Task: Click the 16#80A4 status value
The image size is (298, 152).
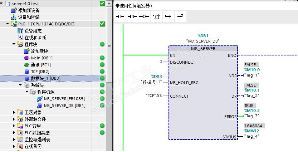Action: pos(254,126)
